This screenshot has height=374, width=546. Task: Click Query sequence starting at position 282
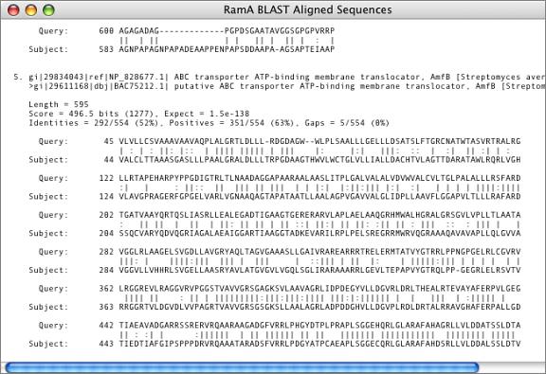click(319, 252)
